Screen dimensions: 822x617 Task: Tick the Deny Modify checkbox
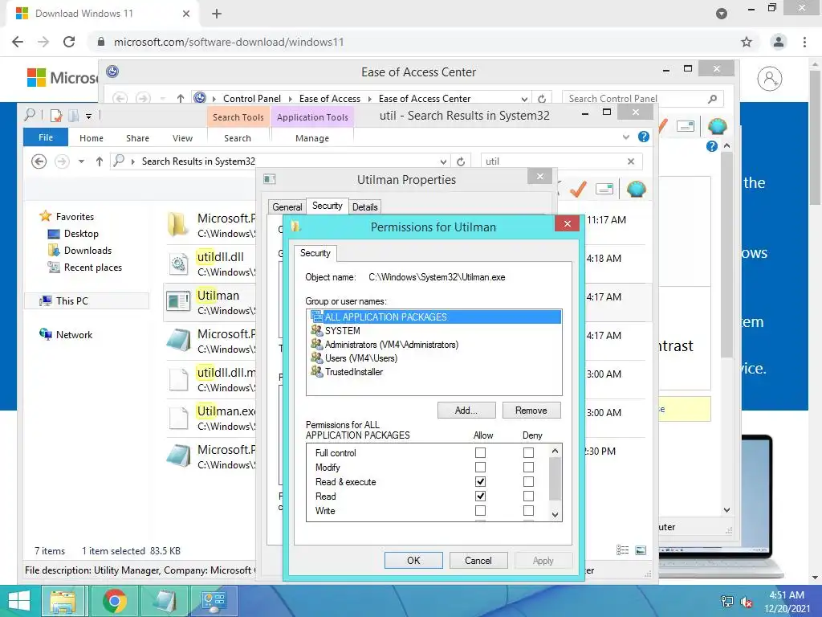click(528, 467)
